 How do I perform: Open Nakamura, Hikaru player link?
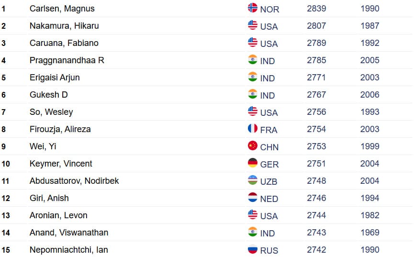64,26
